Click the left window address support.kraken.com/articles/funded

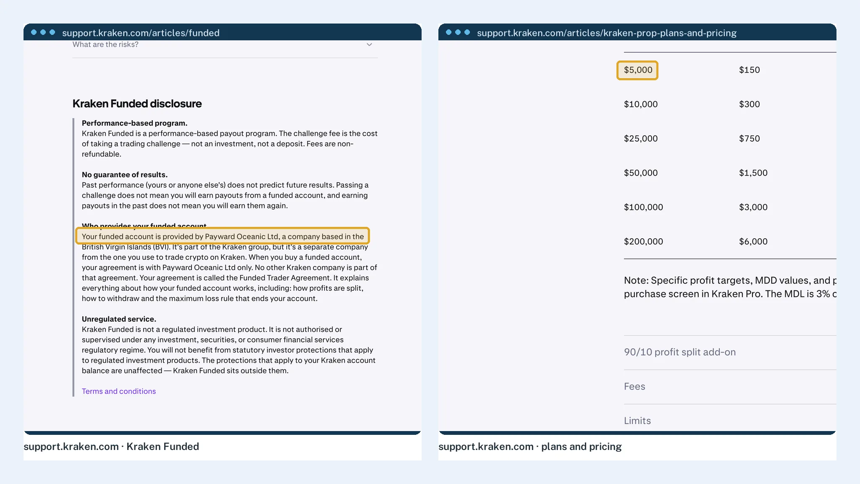[x=141, y=33]
